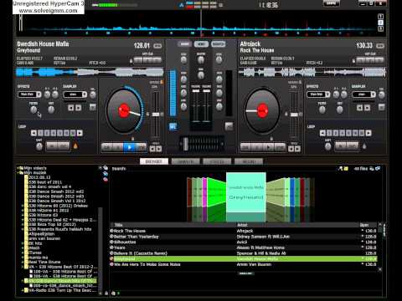
Task: Click the play button on the left deck
Action: [129, 147]
